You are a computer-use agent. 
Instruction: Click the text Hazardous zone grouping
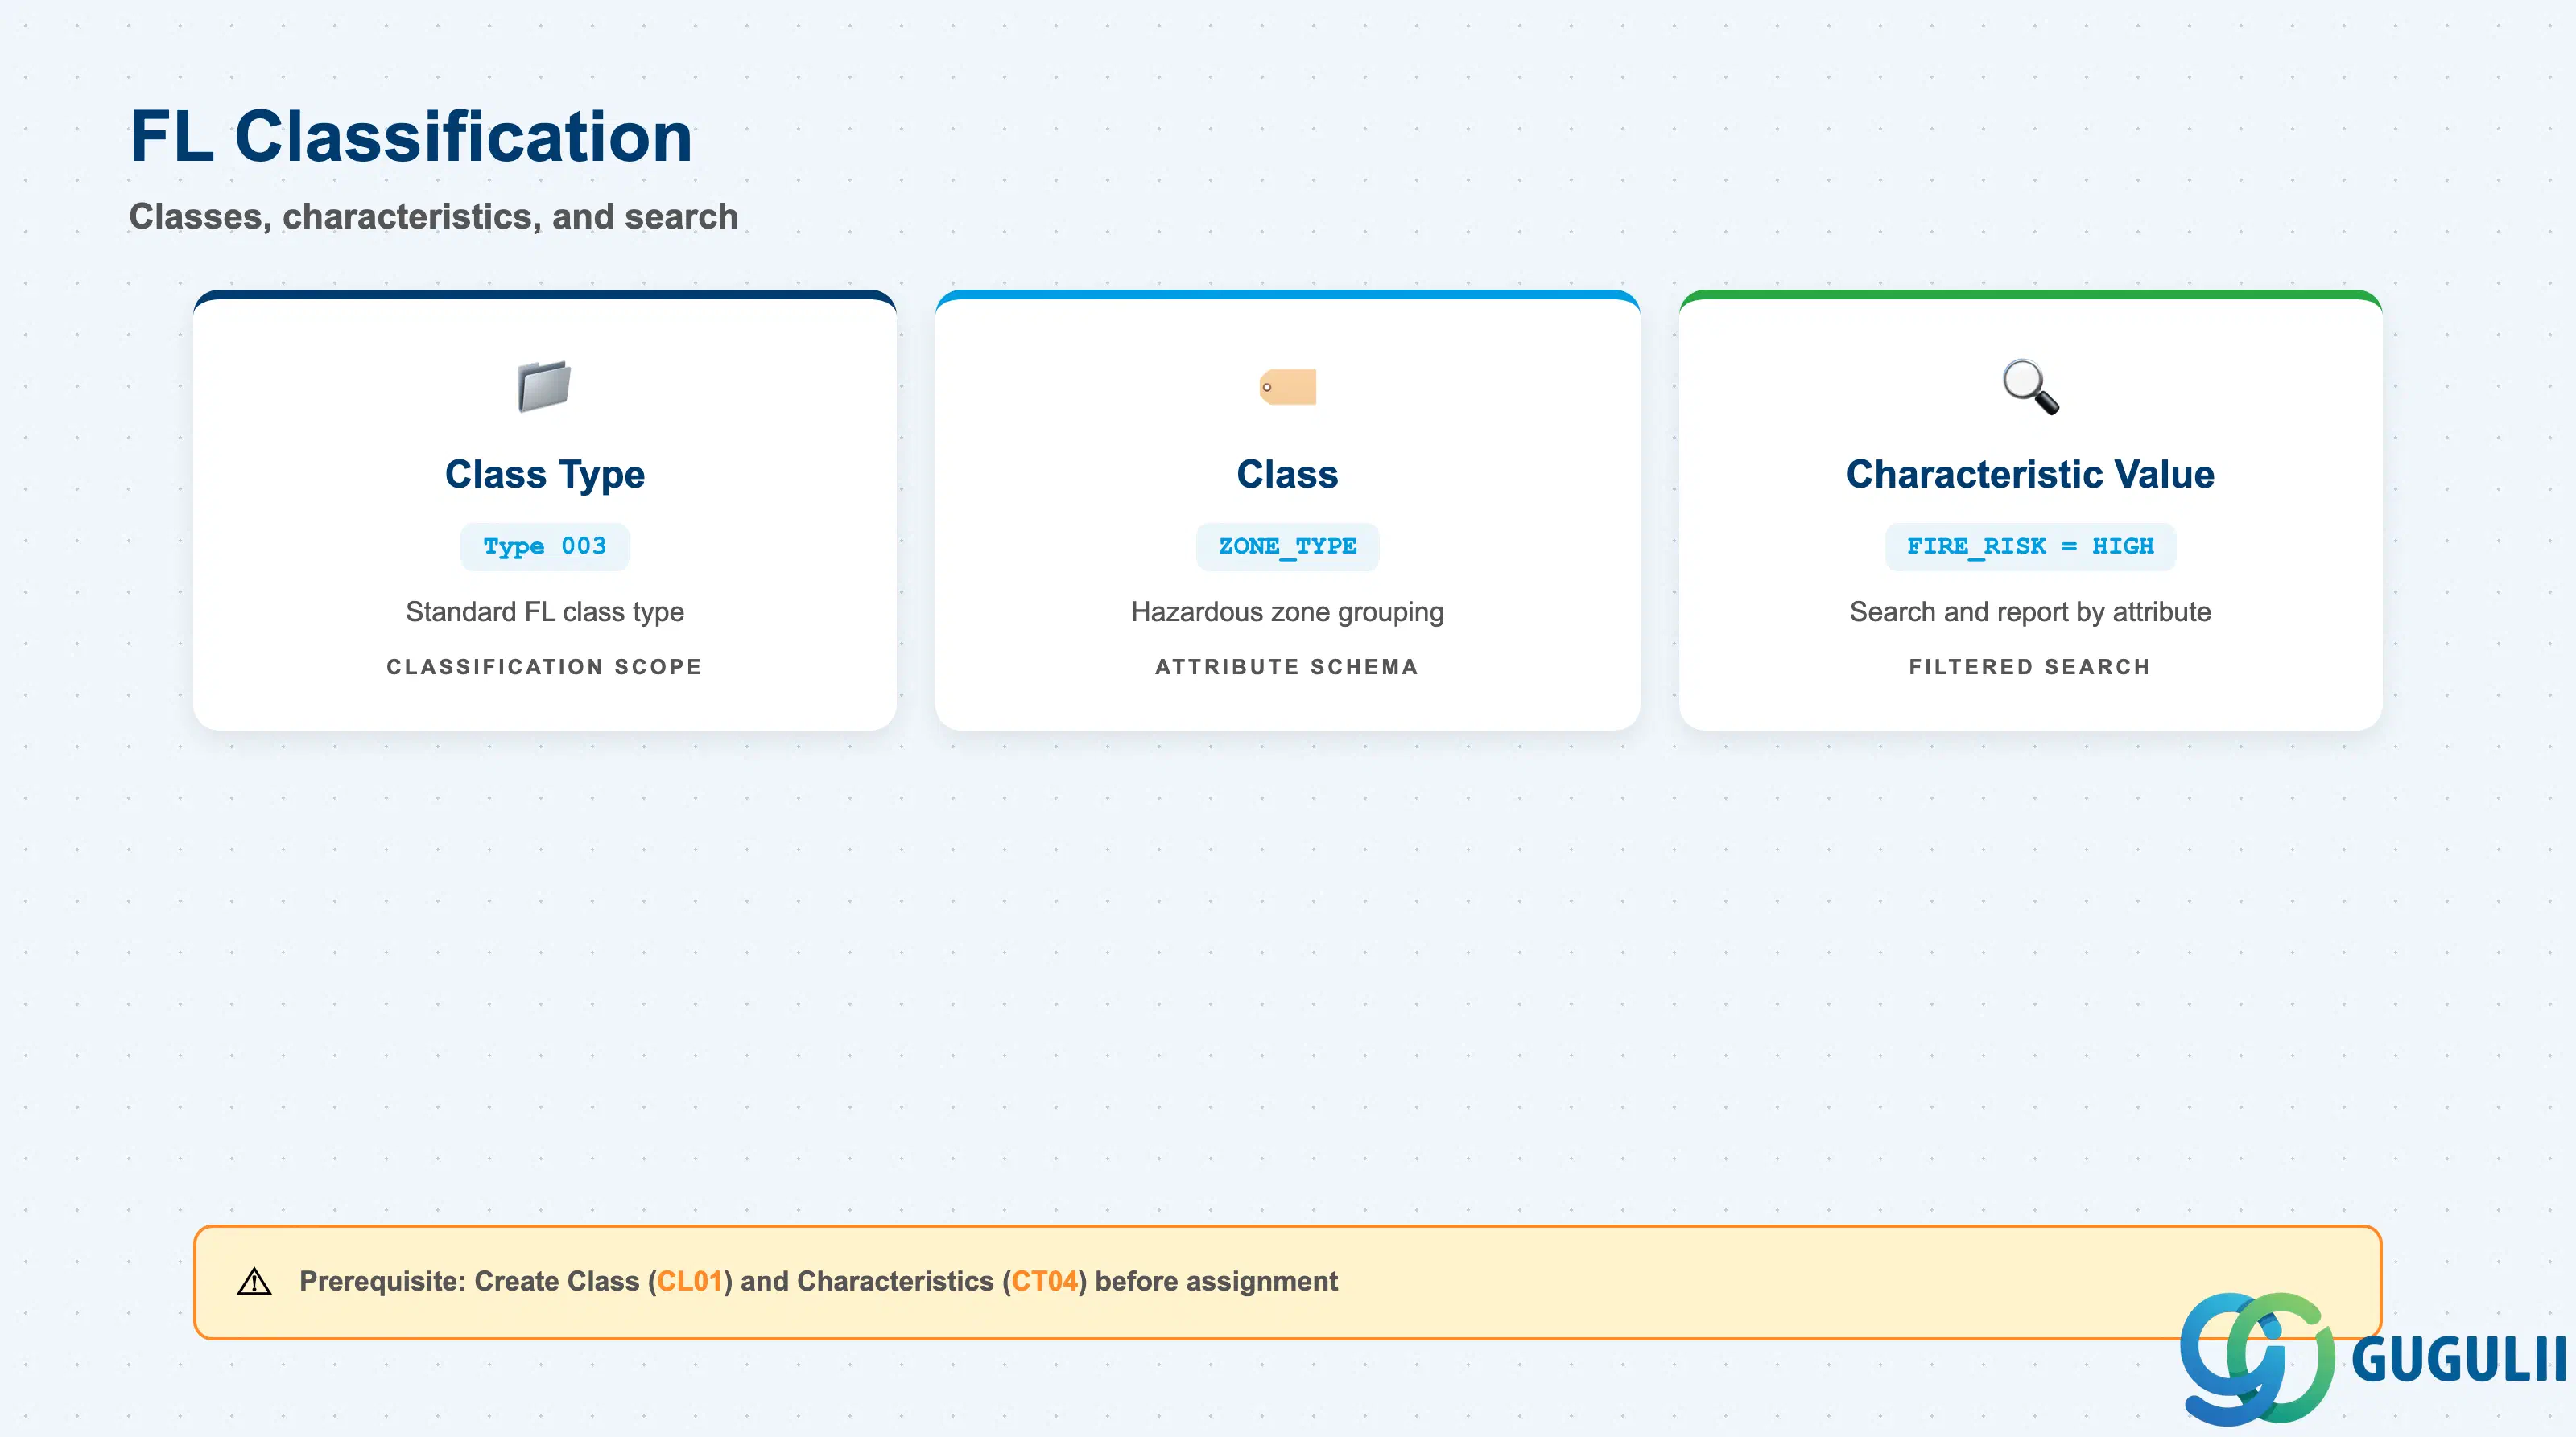(1287, 611)
